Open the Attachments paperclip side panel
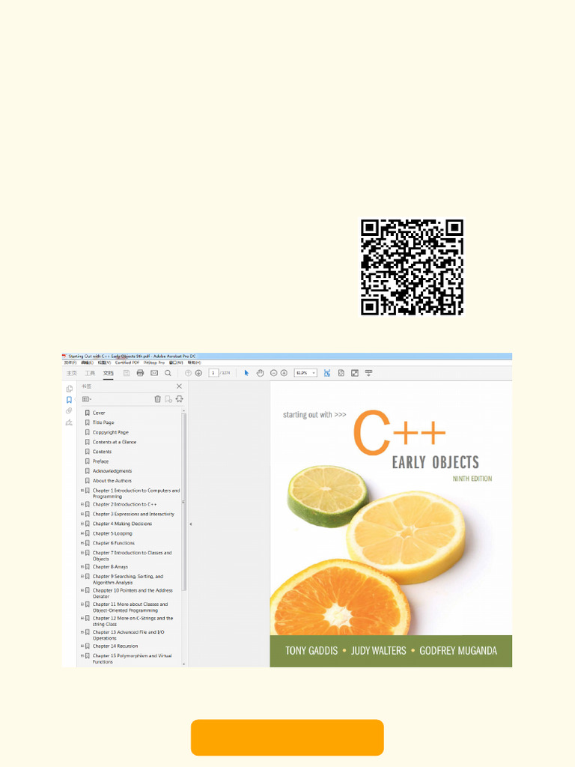Screen dimensions: 575x767 click(x=70, y=411)
